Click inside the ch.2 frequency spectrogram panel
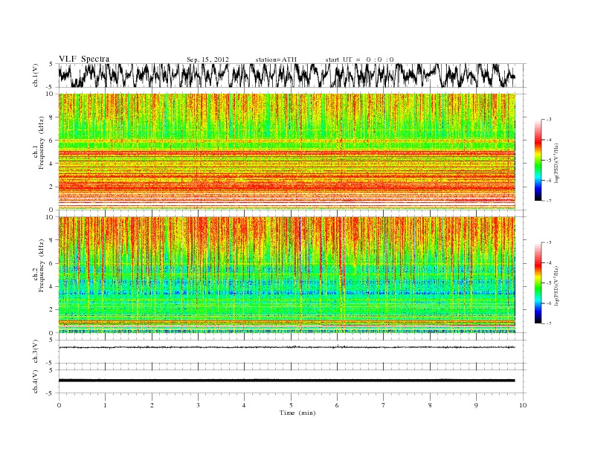 click(x=287, y=275)
